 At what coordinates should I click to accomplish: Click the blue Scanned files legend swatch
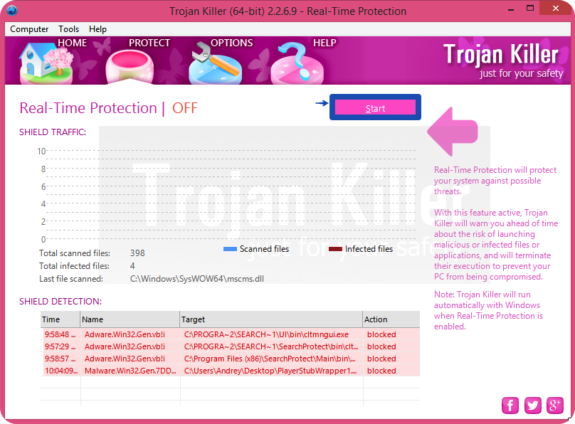point(229,249)
